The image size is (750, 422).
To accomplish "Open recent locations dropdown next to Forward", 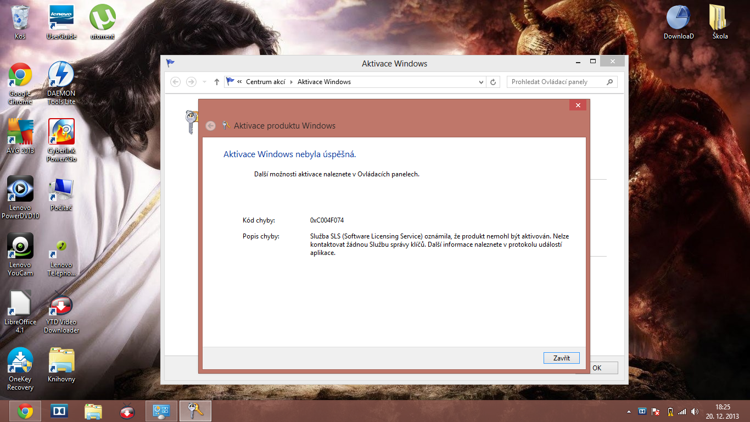I will click(x=204, y=82).
